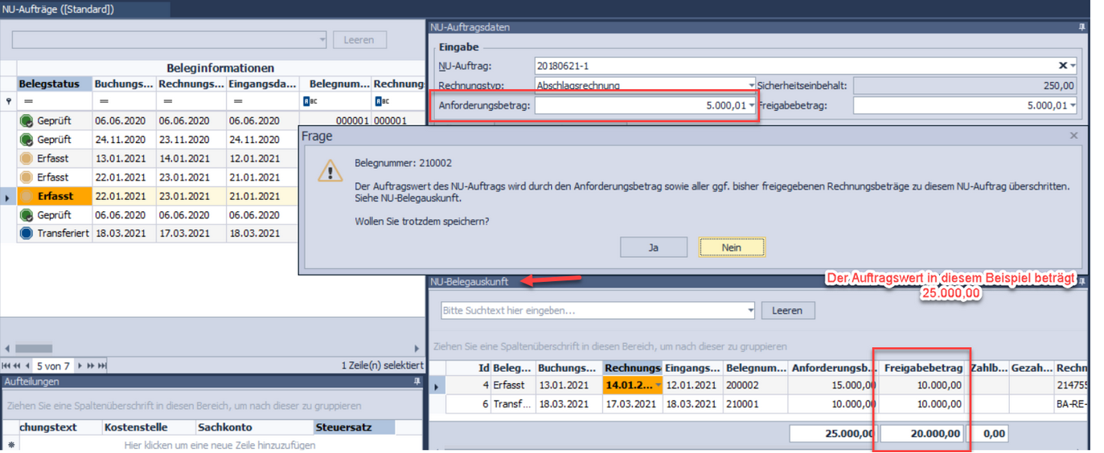Click the blue Transferiert status icon
Image resolution: width=1104 pixels, height=453 pixels.
(27, 234)
